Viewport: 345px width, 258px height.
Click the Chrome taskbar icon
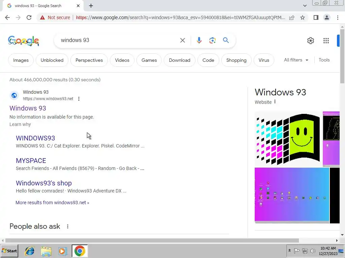80,251
